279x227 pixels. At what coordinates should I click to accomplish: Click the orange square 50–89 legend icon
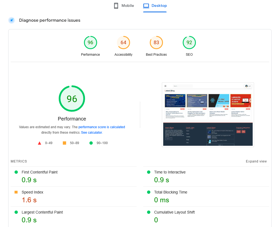click(64, 143)
